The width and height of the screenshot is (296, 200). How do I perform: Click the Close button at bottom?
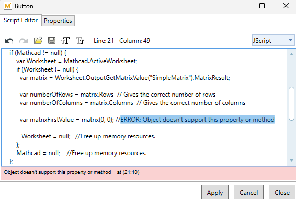click(282, 193)
